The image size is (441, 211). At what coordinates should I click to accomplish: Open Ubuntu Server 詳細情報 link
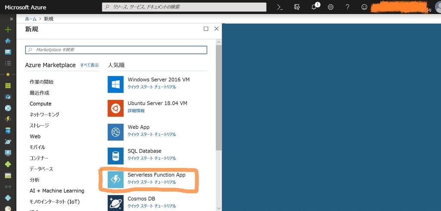[136, 111]
